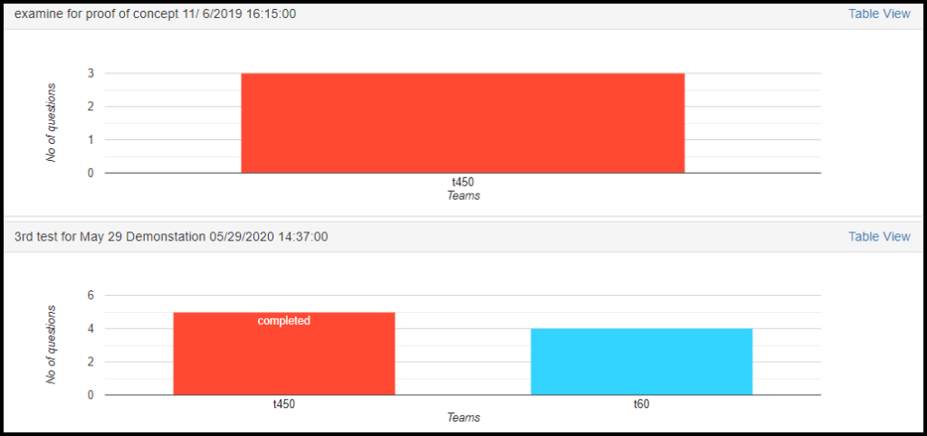Select the '3rd test for May 29 Demonstation' title
This screenshot has height=436, width=927.
(x=171, y=237)
